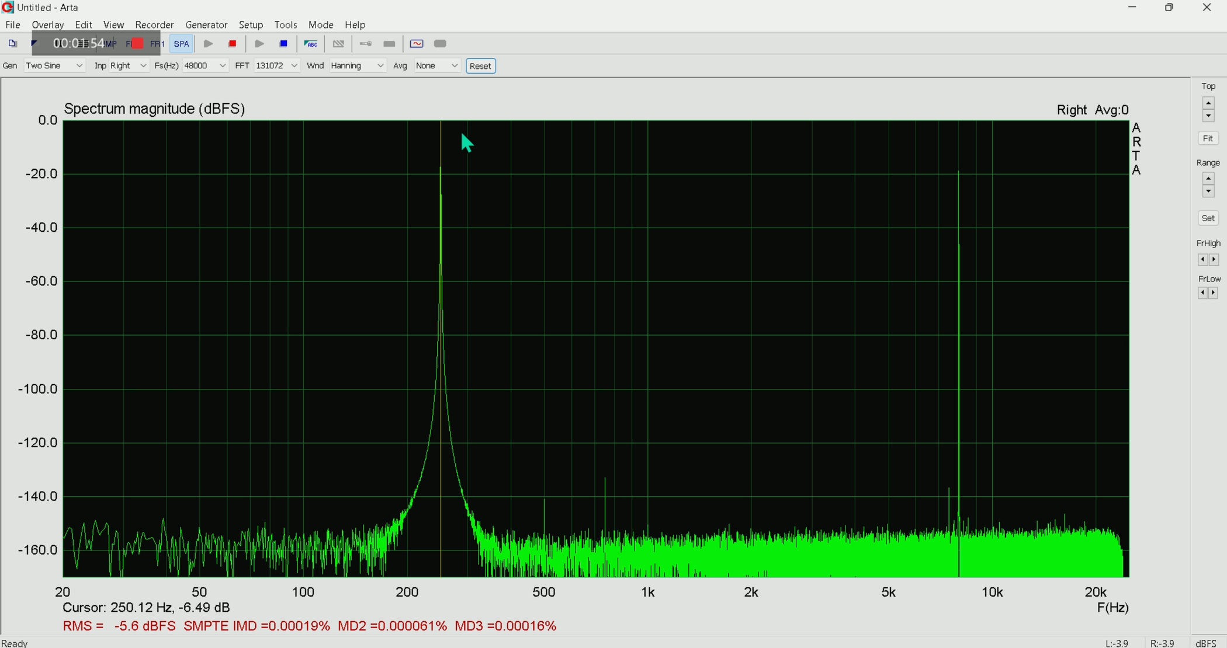Open the FFT size dropdown

click(277, 65)
